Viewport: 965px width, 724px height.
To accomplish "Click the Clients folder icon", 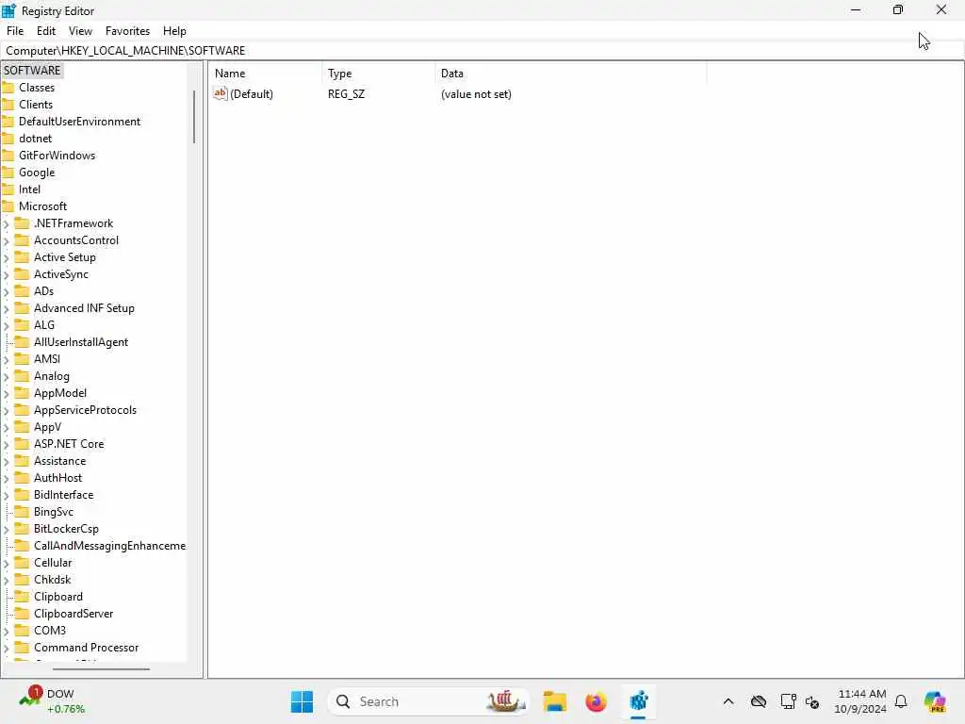I will point(8,105).
